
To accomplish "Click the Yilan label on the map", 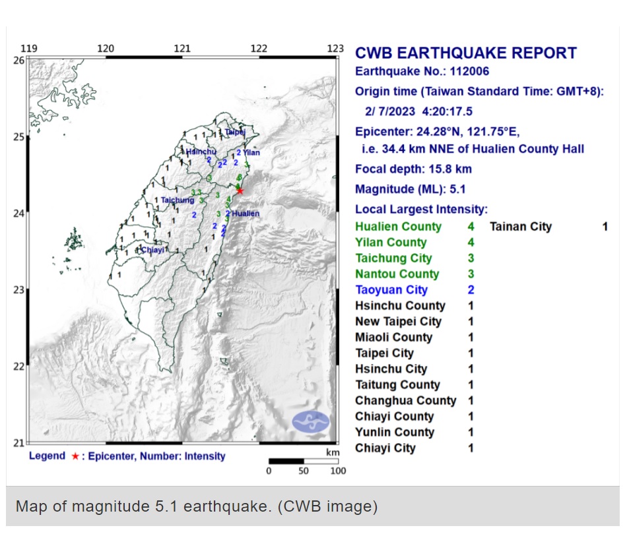I will tap(251, 153).
